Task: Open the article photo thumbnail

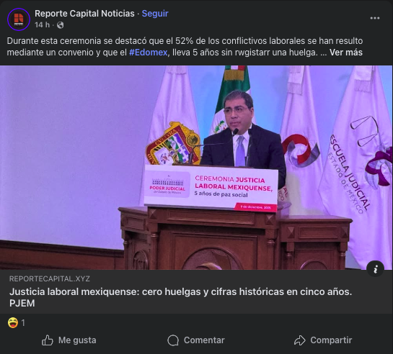Action: tap(196, 168)
